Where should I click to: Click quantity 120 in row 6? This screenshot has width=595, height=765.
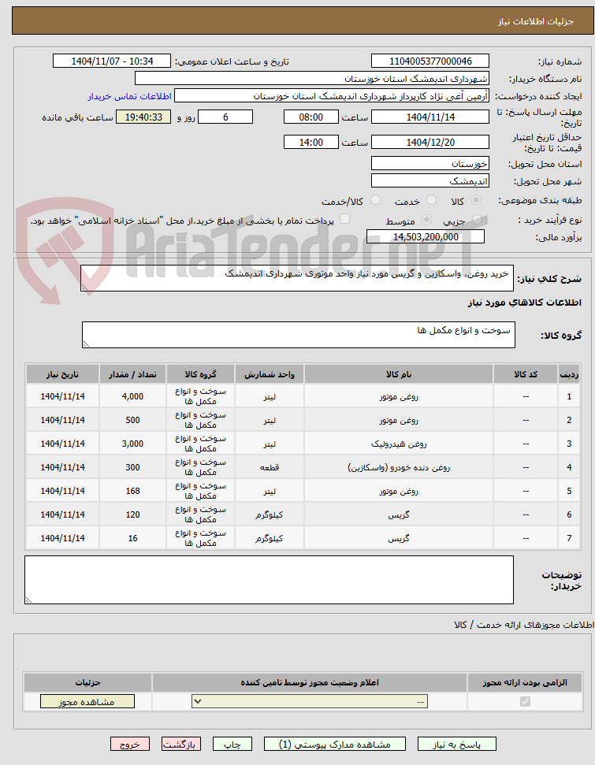[x=132, y=514]
